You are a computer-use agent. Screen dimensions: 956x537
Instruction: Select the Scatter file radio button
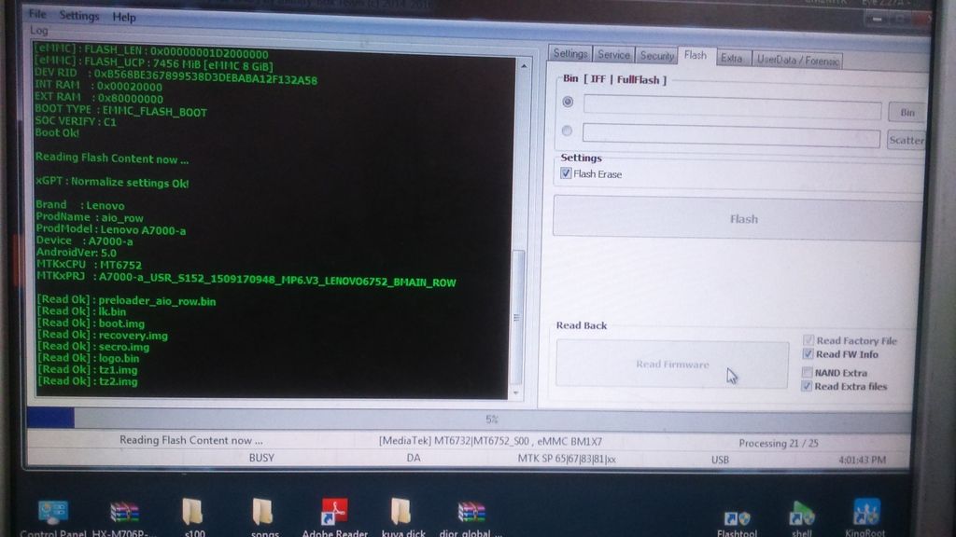[x=567, y=131]
